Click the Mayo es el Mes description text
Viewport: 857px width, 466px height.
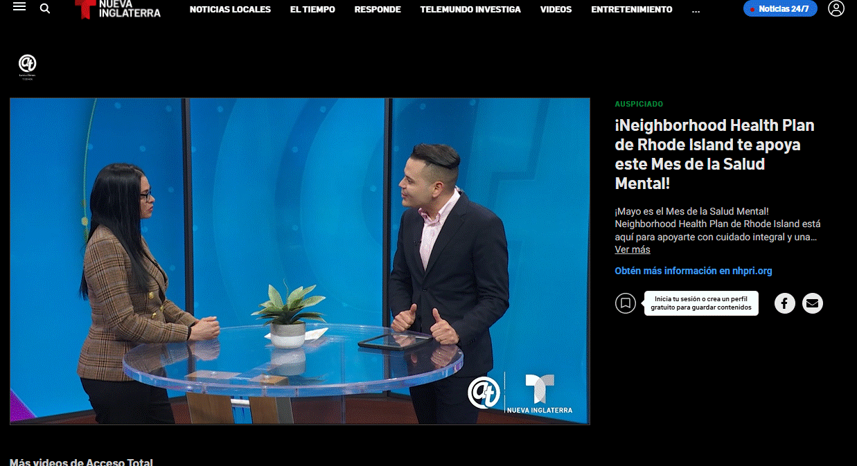718,224
